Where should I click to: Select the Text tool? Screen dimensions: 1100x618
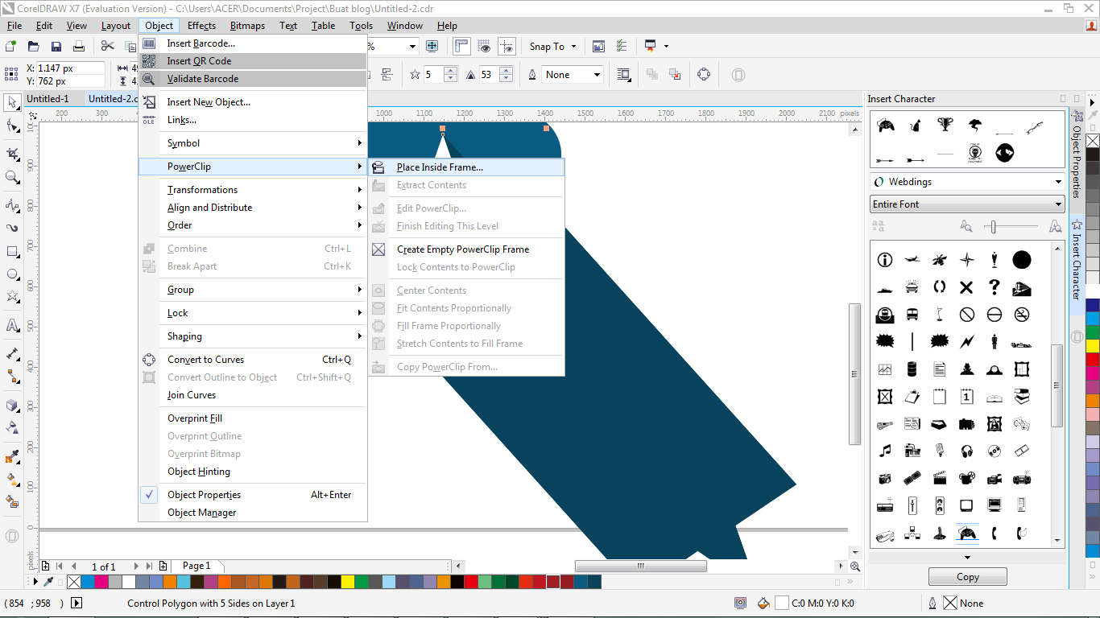coord(12,326)
